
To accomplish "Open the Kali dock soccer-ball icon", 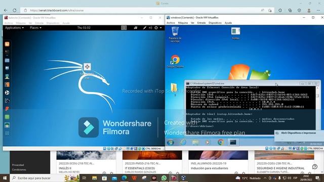I will (7, 93).
